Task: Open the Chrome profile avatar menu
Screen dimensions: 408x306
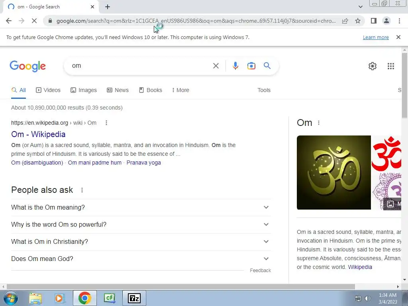Action: (x=386, y=21)
